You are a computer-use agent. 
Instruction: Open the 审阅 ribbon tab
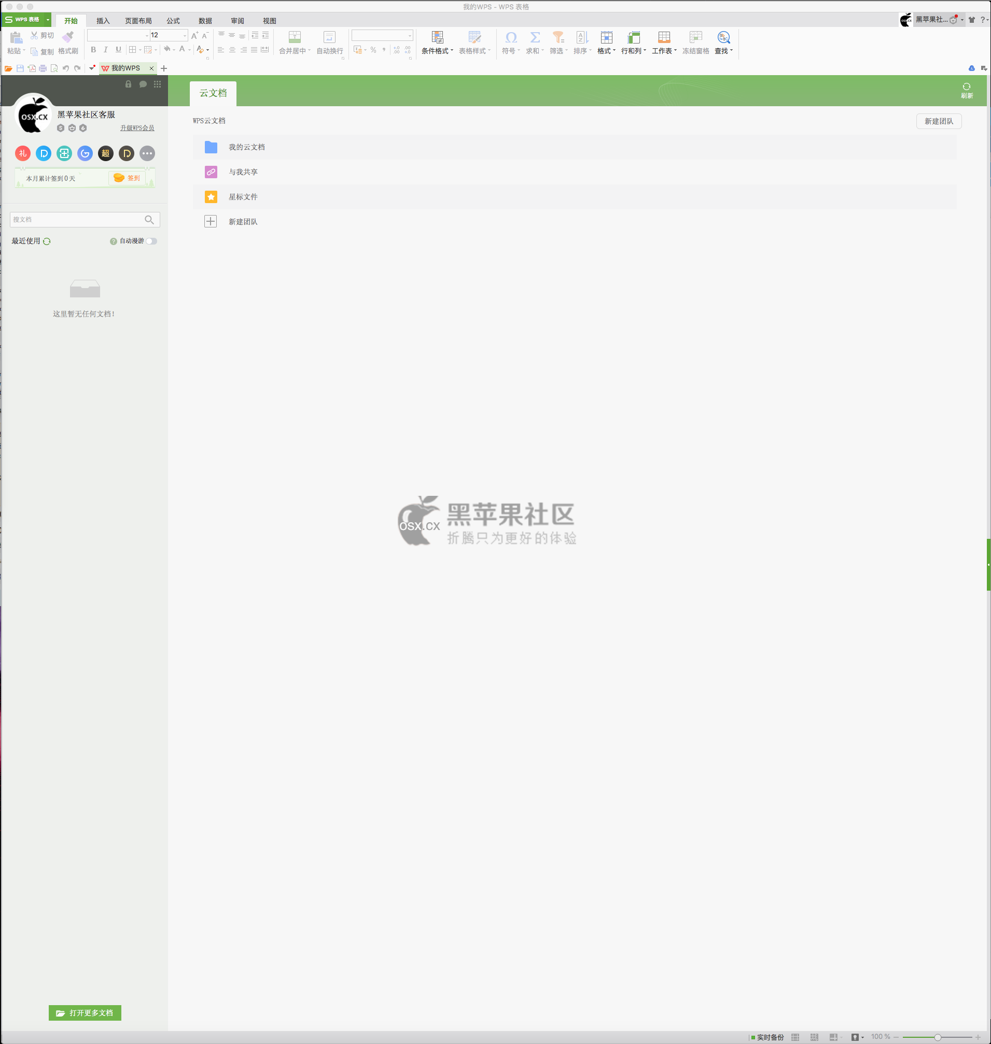(238, 21)
